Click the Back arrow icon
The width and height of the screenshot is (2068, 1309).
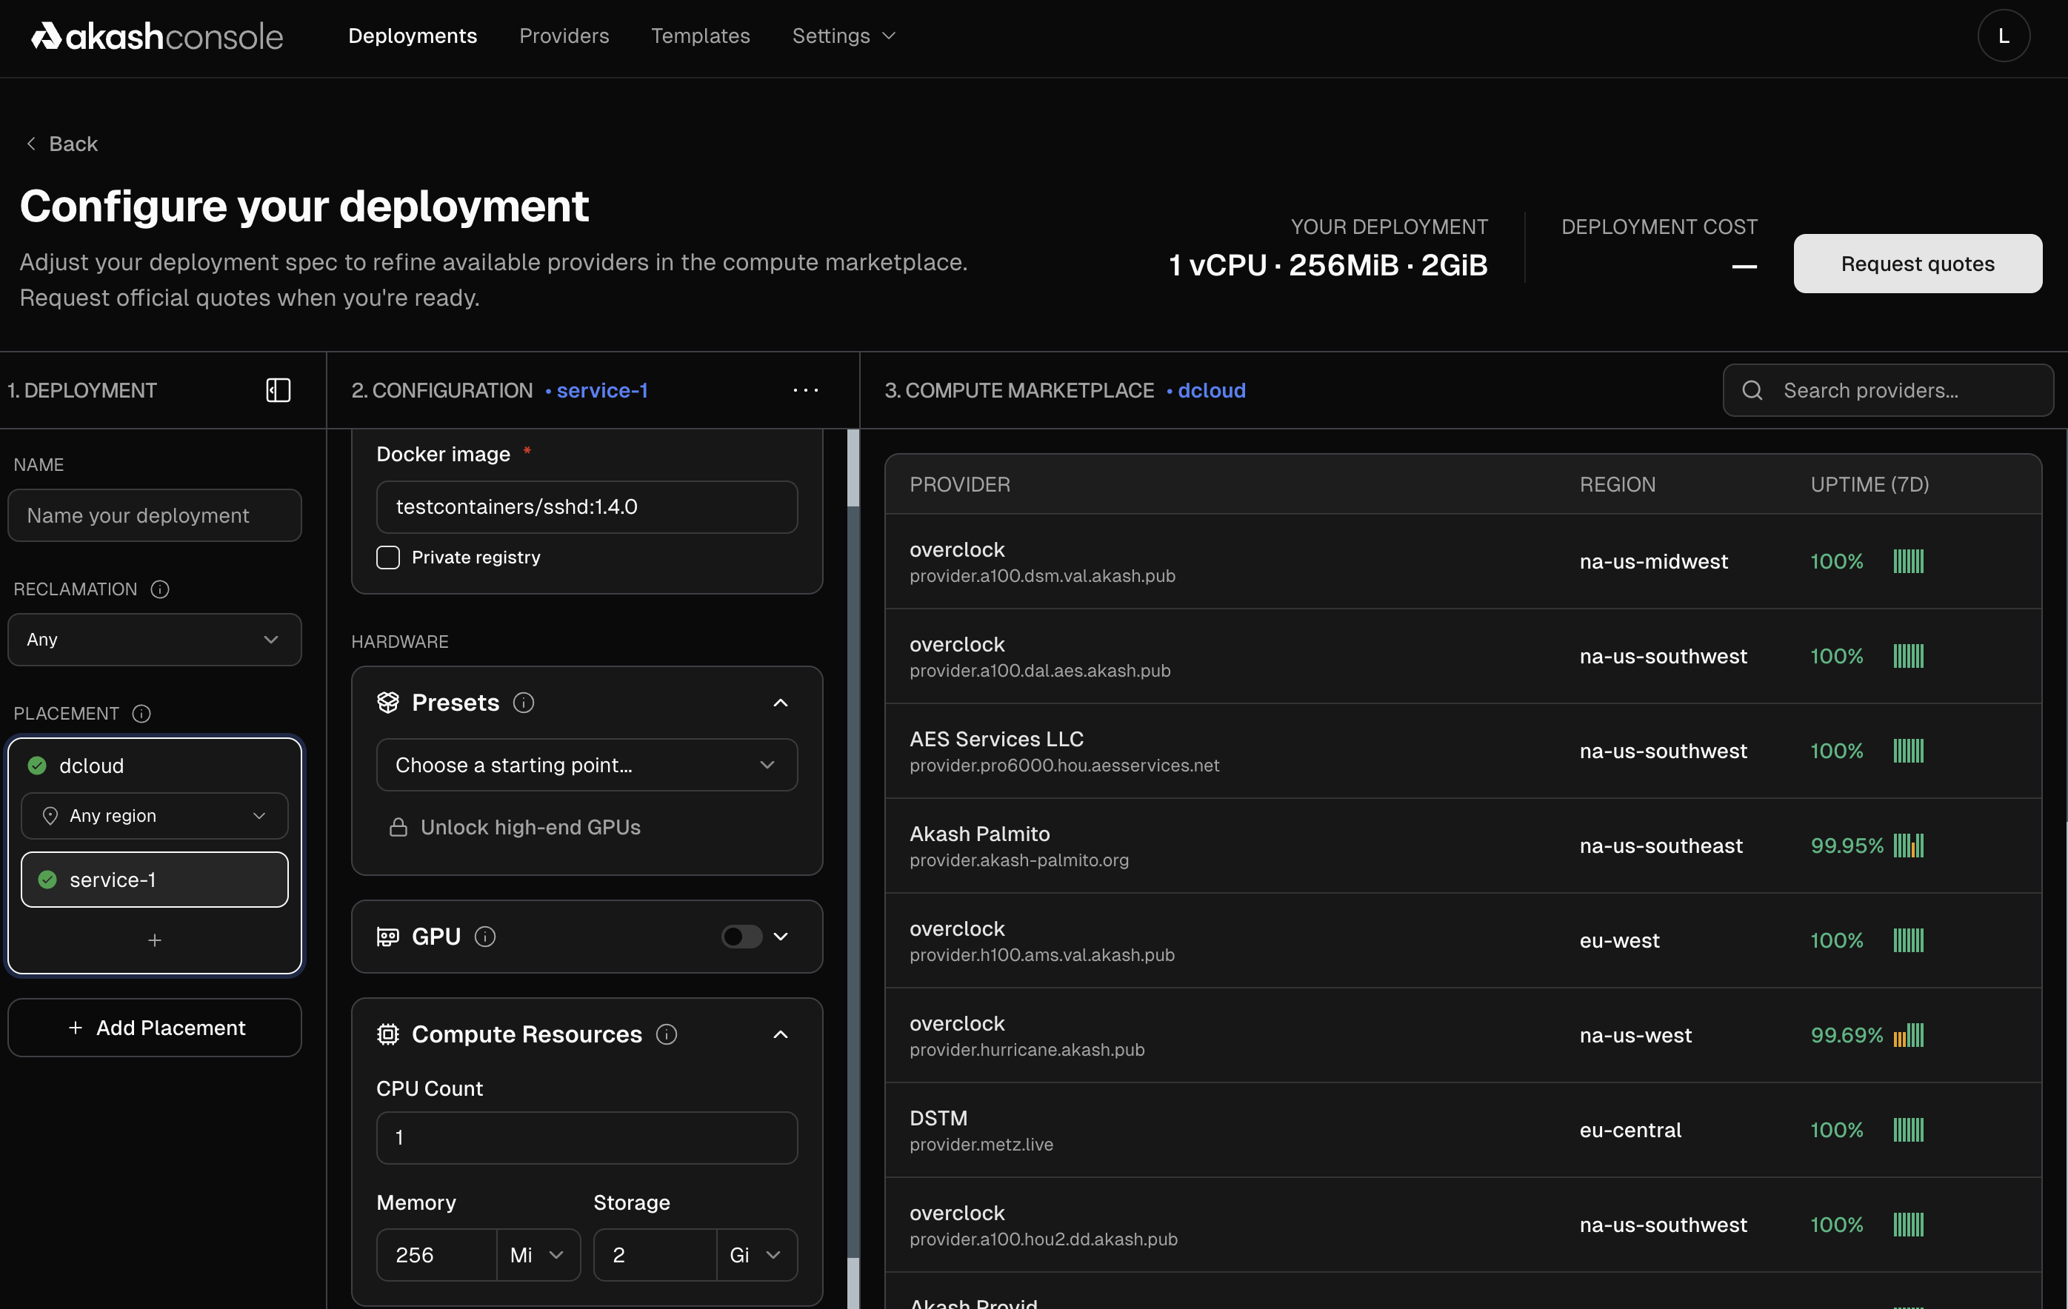point(31,144)
